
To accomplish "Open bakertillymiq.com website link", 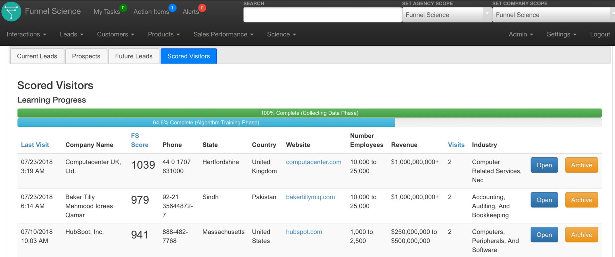I will pos(310,197).
